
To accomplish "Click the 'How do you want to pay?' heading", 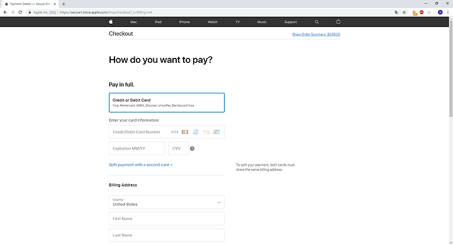I will 160,60.
